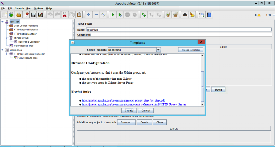Click the Toggle enable/disable toolbar icon
This screenshot has height=147, width=275.
[x=103, y=15]
